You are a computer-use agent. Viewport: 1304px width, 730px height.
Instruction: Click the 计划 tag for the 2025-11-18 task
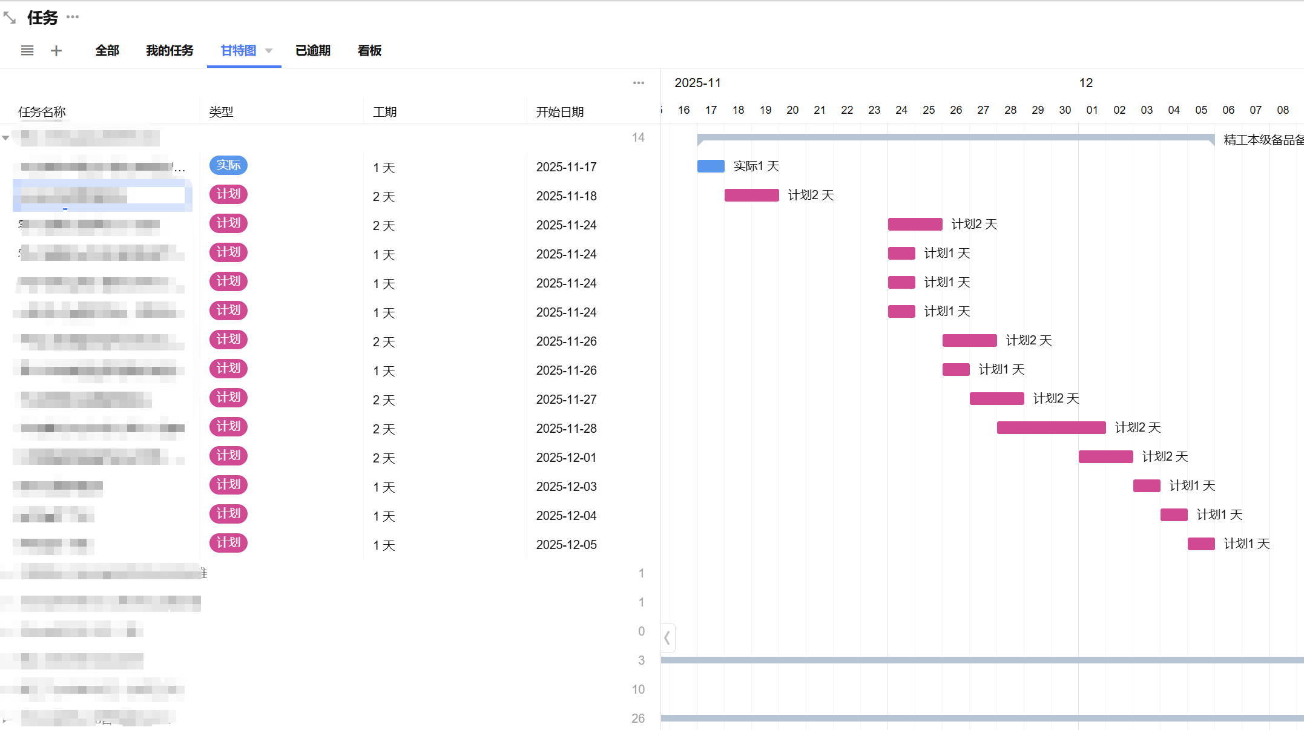[228, 194]
